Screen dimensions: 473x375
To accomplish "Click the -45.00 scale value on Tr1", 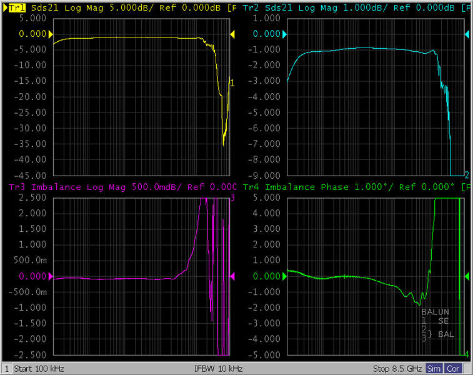I will [x=30, y=175].
